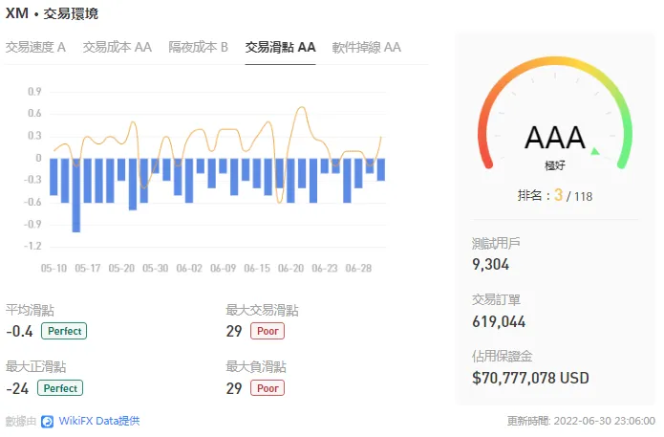Viewport: 664px width, 437px height.
Task: Click the -1.2 y-axis label
Action: (32, 246)
